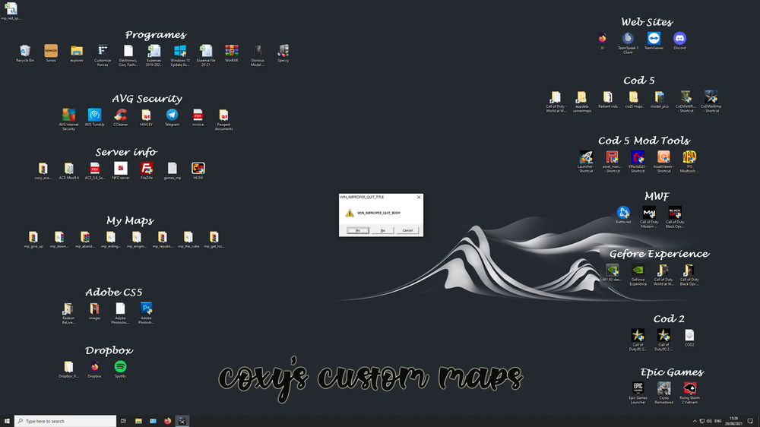
Task: Open the invoice PDF file
Action: 198,117
